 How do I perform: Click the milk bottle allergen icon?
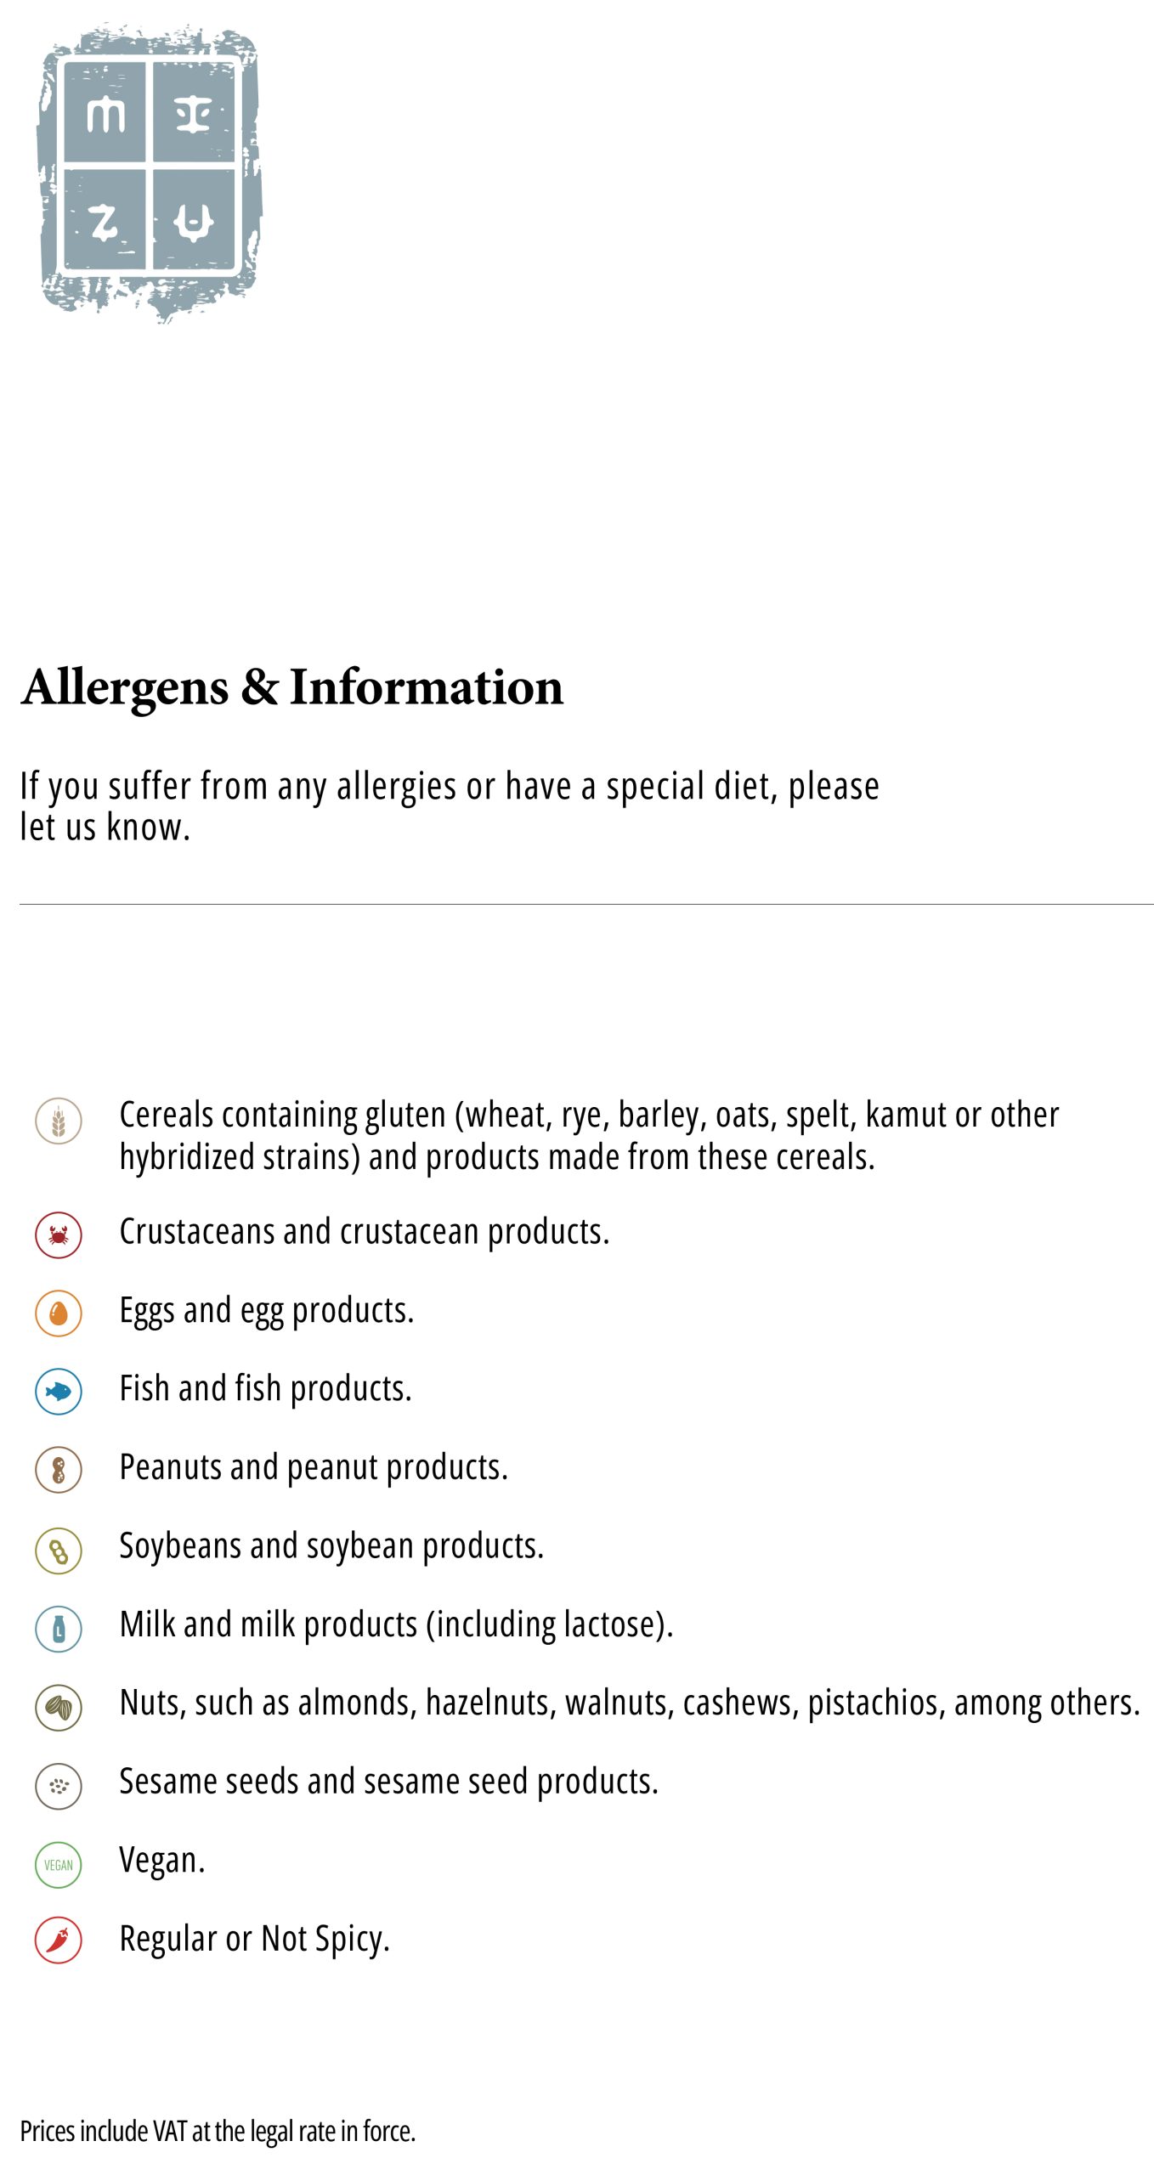pos(59,1628)
